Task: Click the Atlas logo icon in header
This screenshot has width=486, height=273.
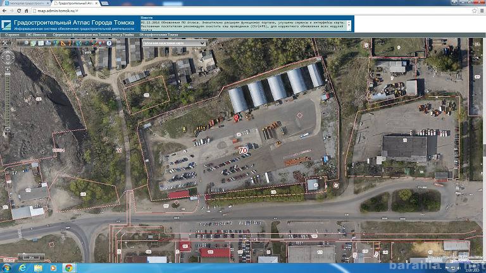Action: (6, 25)
